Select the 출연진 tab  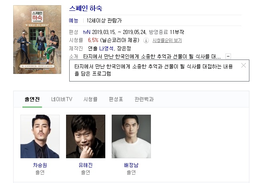[32, 99]
